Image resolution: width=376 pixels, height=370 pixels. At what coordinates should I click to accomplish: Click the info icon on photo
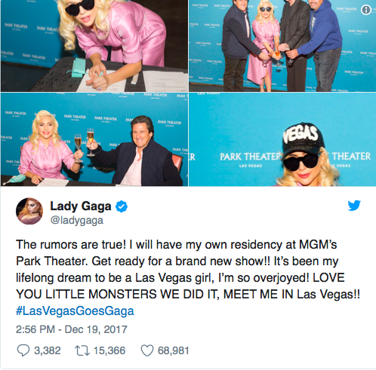366,10
